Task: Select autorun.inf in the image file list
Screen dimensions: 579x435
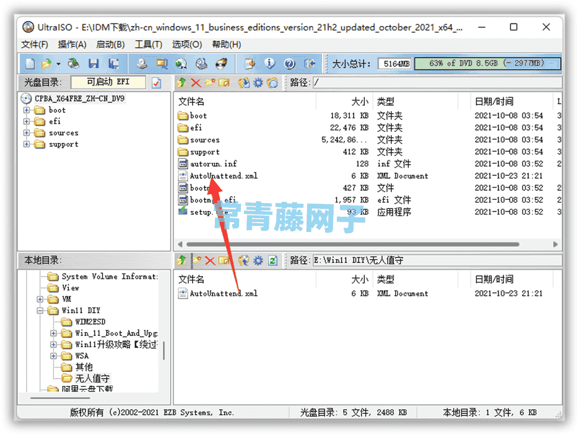Action: pos(214,164)
